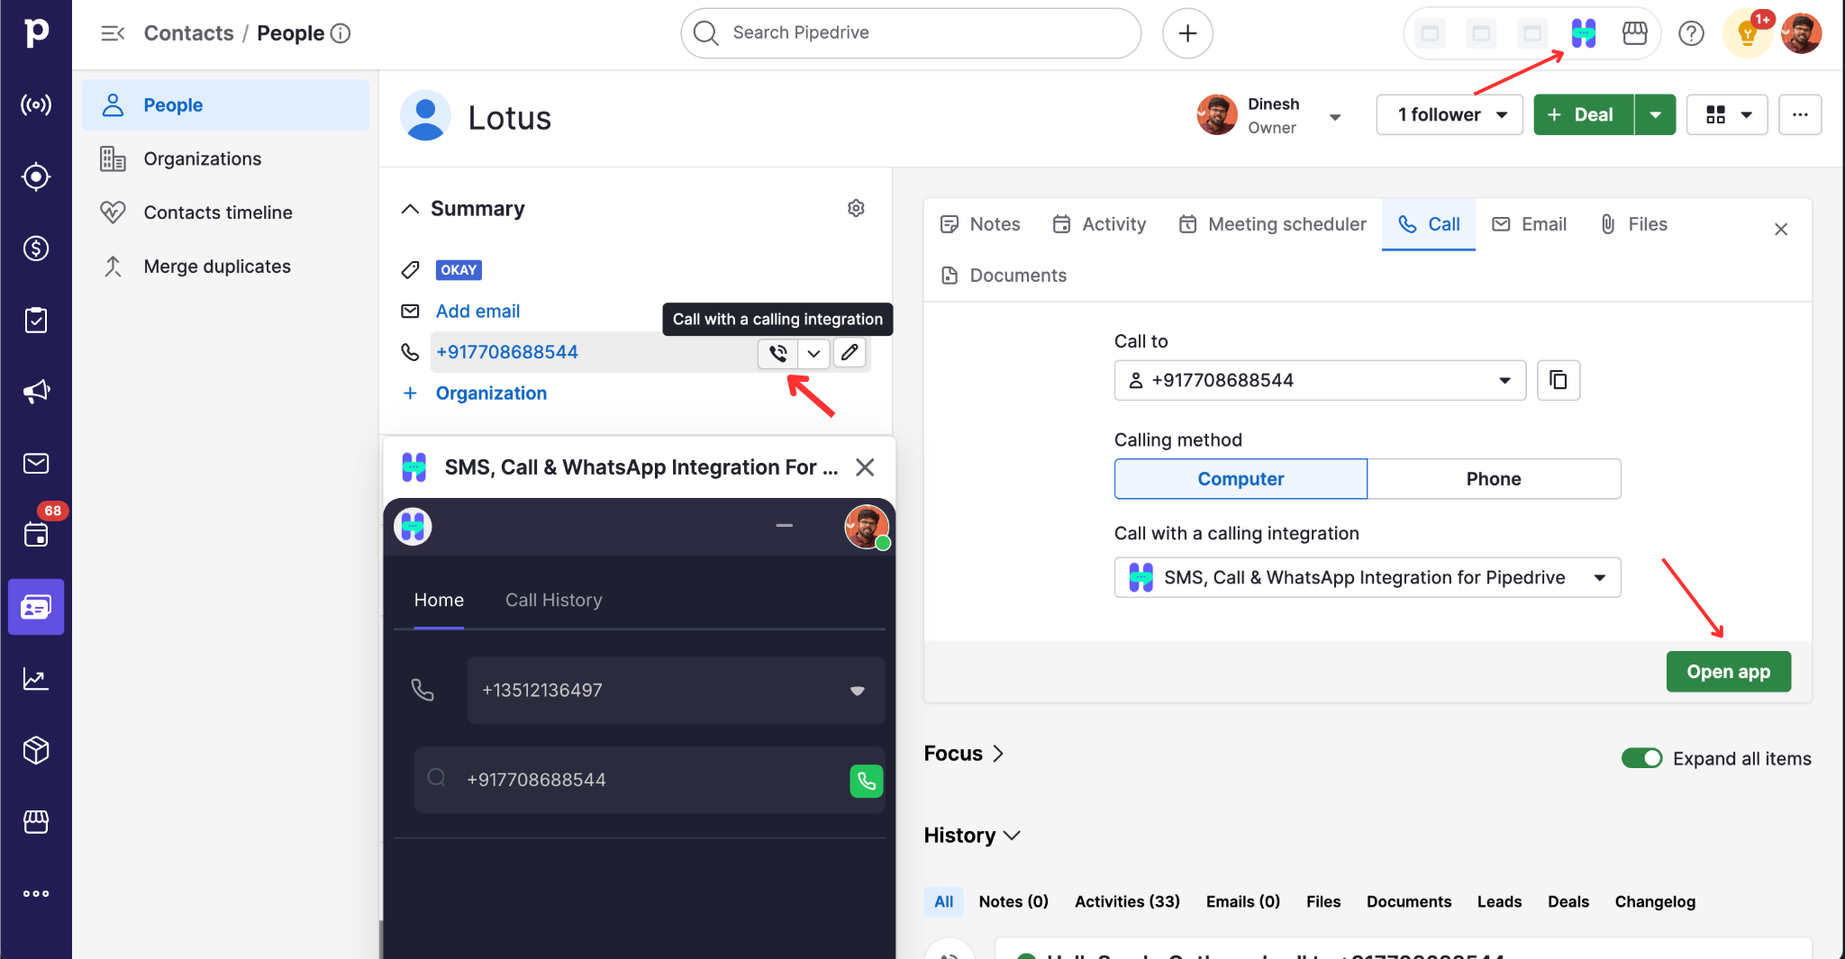The image size is (1845, 959).
Task: Open Projects clipboard icon in sidebar
Action: (36, 320)
